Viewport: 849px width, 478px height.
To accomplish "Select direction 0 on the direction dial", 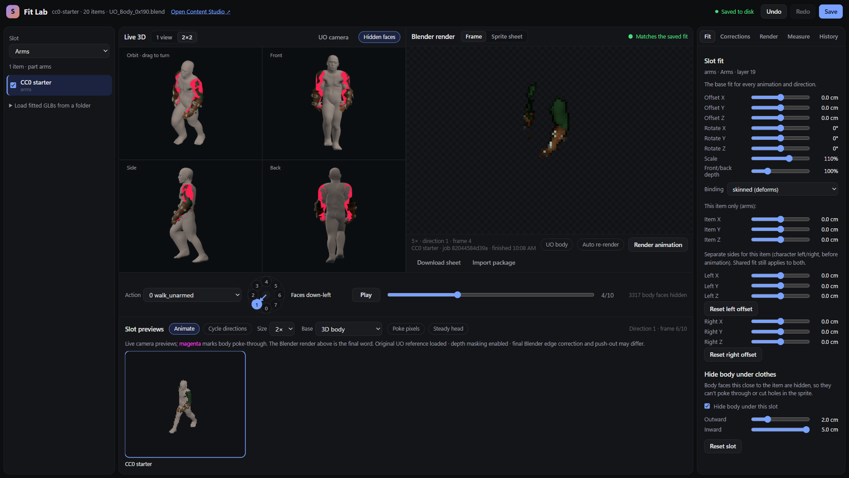I will click(266, 308).
